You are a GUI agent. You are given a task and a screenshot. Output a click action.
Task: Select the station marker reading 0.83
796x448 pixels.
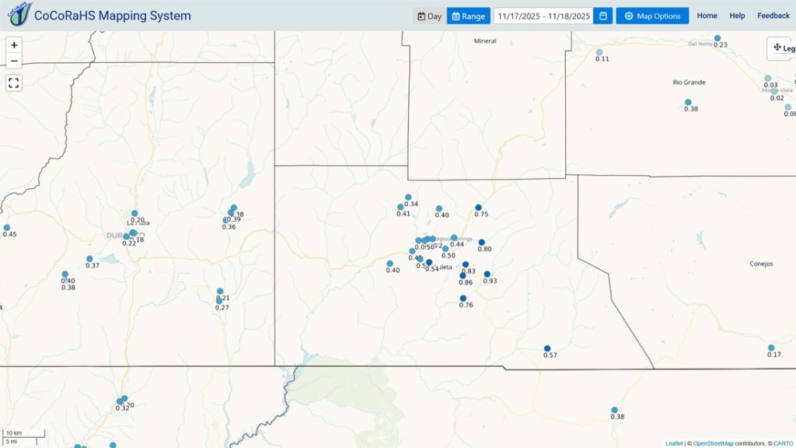[466, 264]
